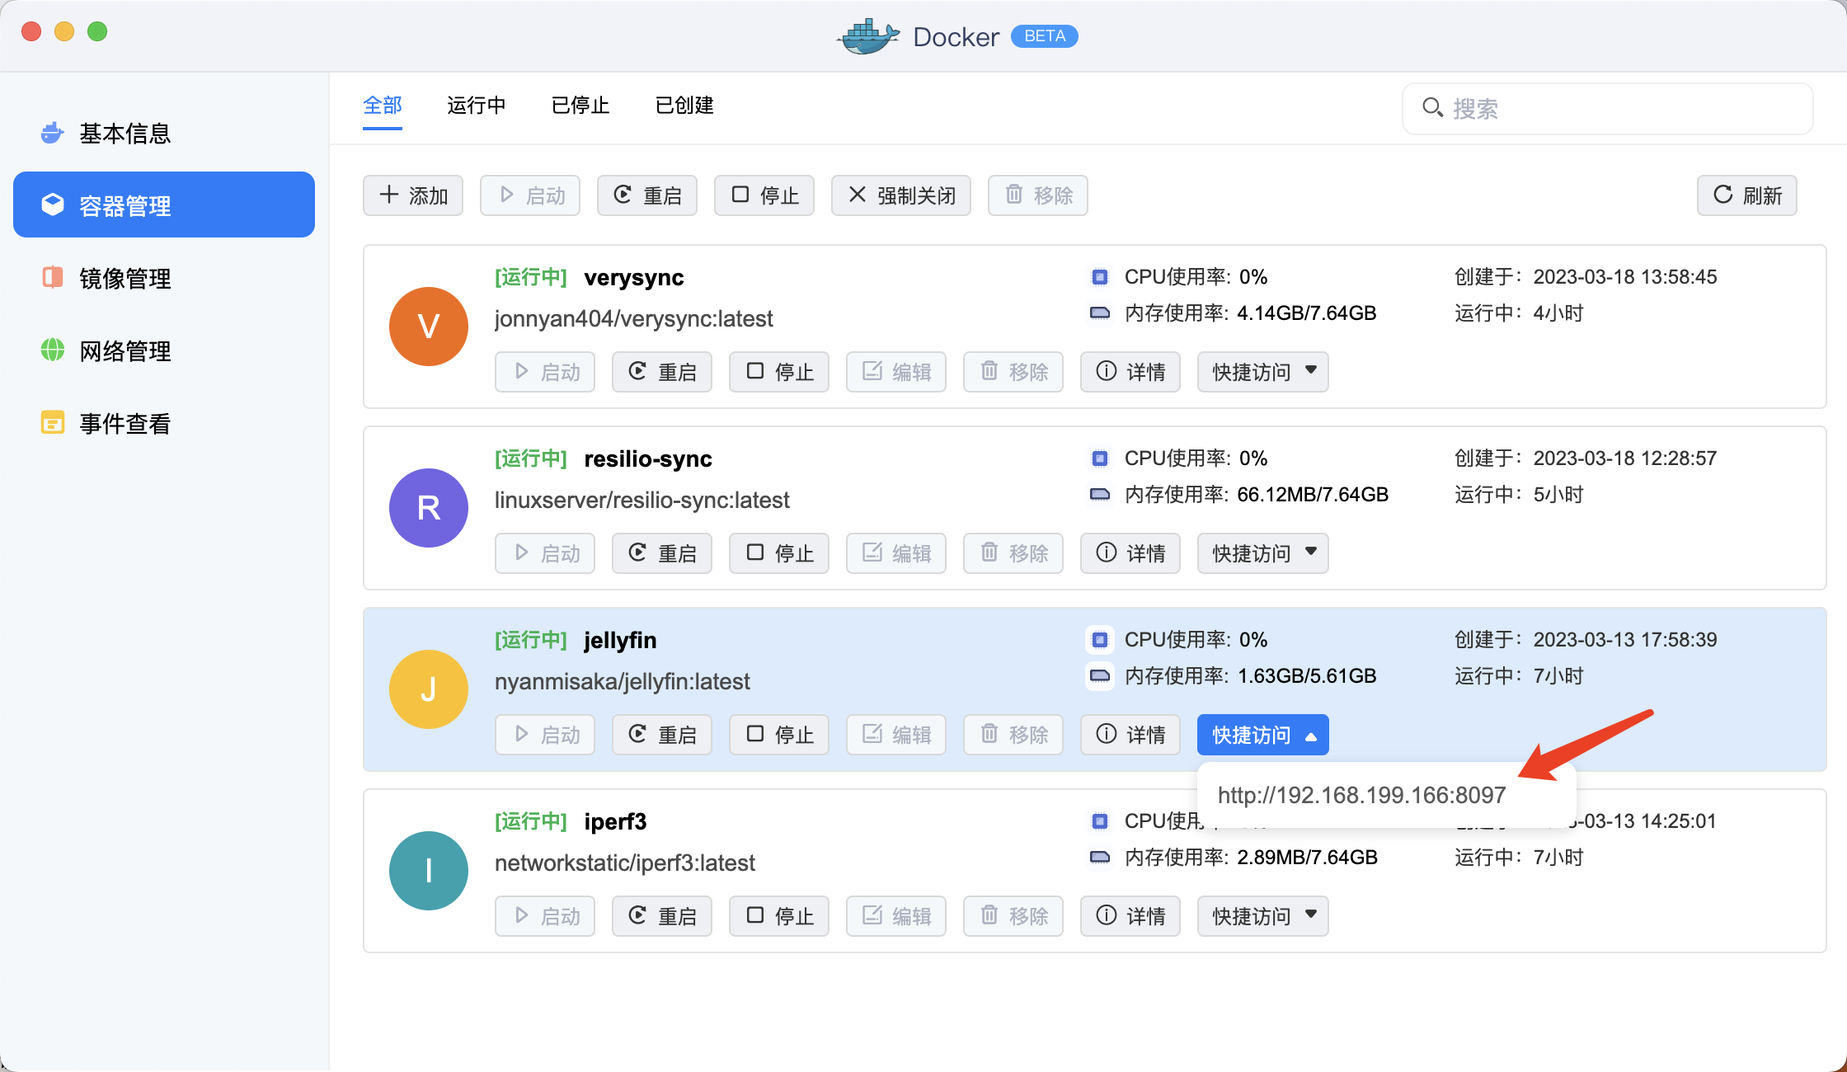Click image name nyanmisaka/jellyfin:latest

[x=623, y=682]
